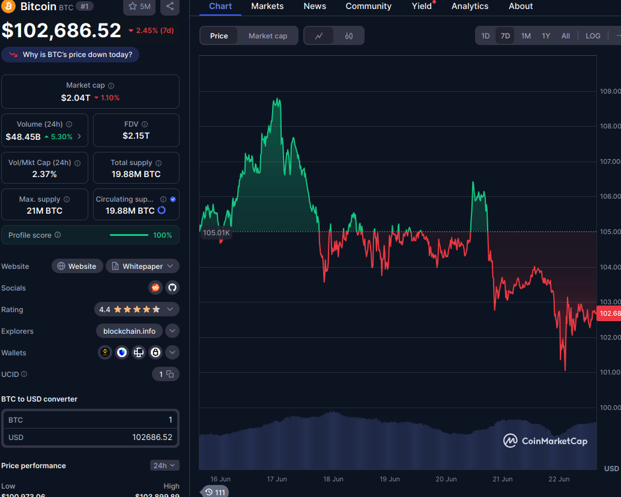Open Bitcoin Reddit social link
The height and width of the screenshot is (497, 621).
click(x=156, y=288)
